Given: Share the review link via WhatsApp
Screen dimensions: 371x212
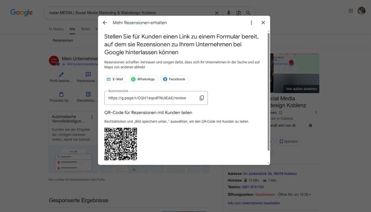Looking at the screenshot, I should point(144,79).
